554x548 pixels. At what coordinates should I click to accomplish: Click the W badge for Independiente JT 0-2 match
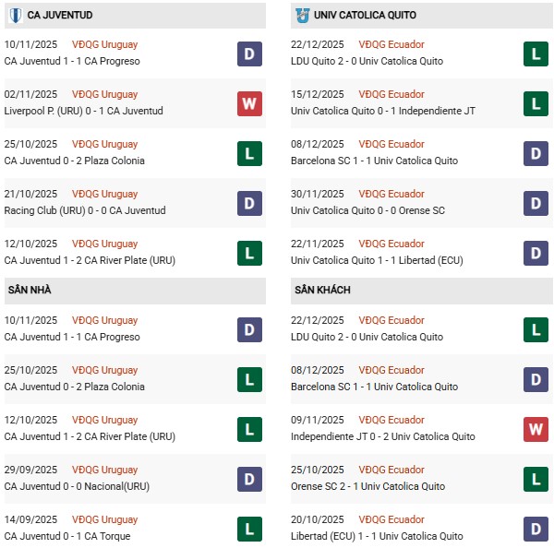[536, 429]
